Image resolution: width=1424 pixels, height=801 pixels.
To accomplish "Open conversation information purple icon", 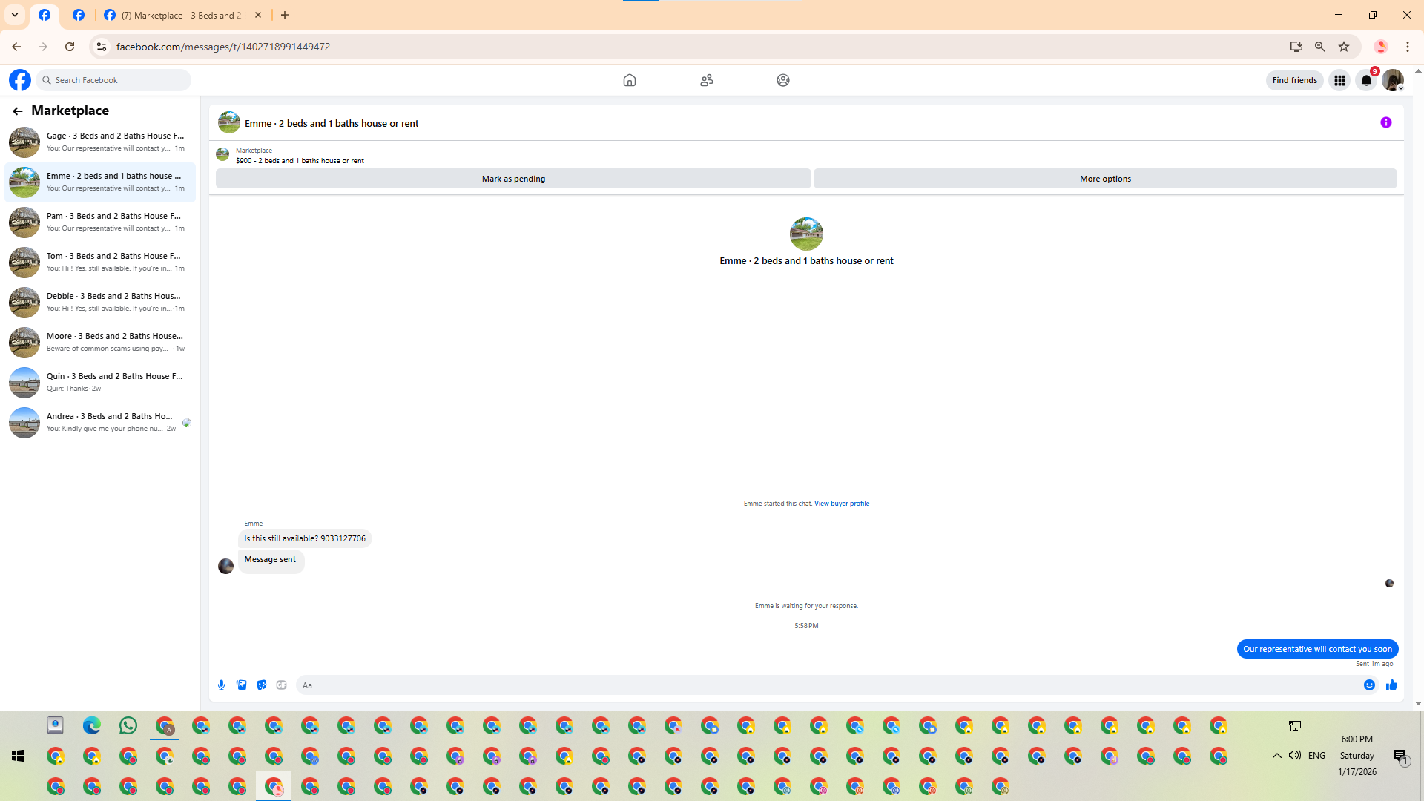I will pyautogui.click(x=1385, y=123).
